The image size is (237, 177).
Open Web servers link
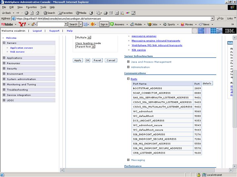point(17,52)
